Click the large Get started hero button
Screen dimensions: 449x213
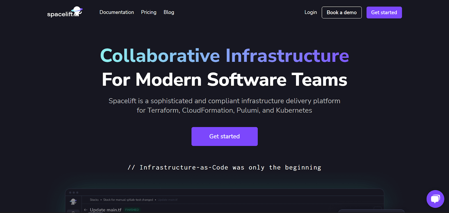click(x=224, y=136)
